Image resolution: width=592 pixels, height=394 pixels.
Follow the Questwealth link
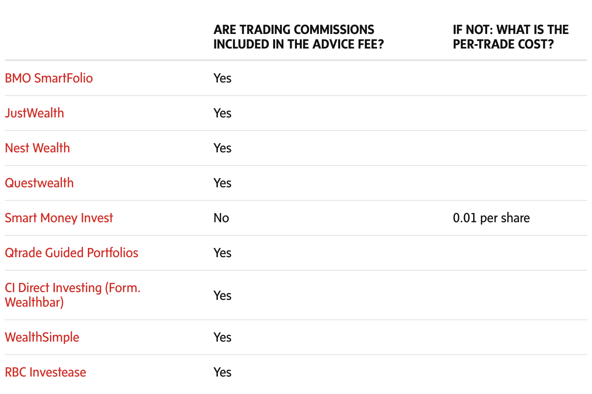(x=39, y=183)
